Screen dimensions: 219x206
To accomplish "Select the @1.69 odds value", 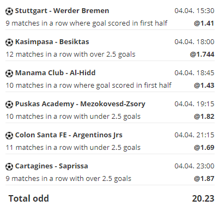I will 204,148.
